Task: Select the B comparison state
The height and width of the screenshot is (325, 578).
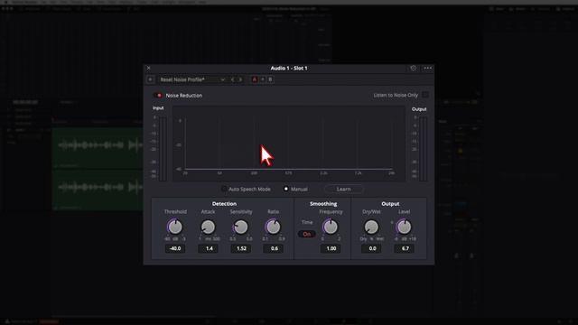Action: click(x=270, y=79)
